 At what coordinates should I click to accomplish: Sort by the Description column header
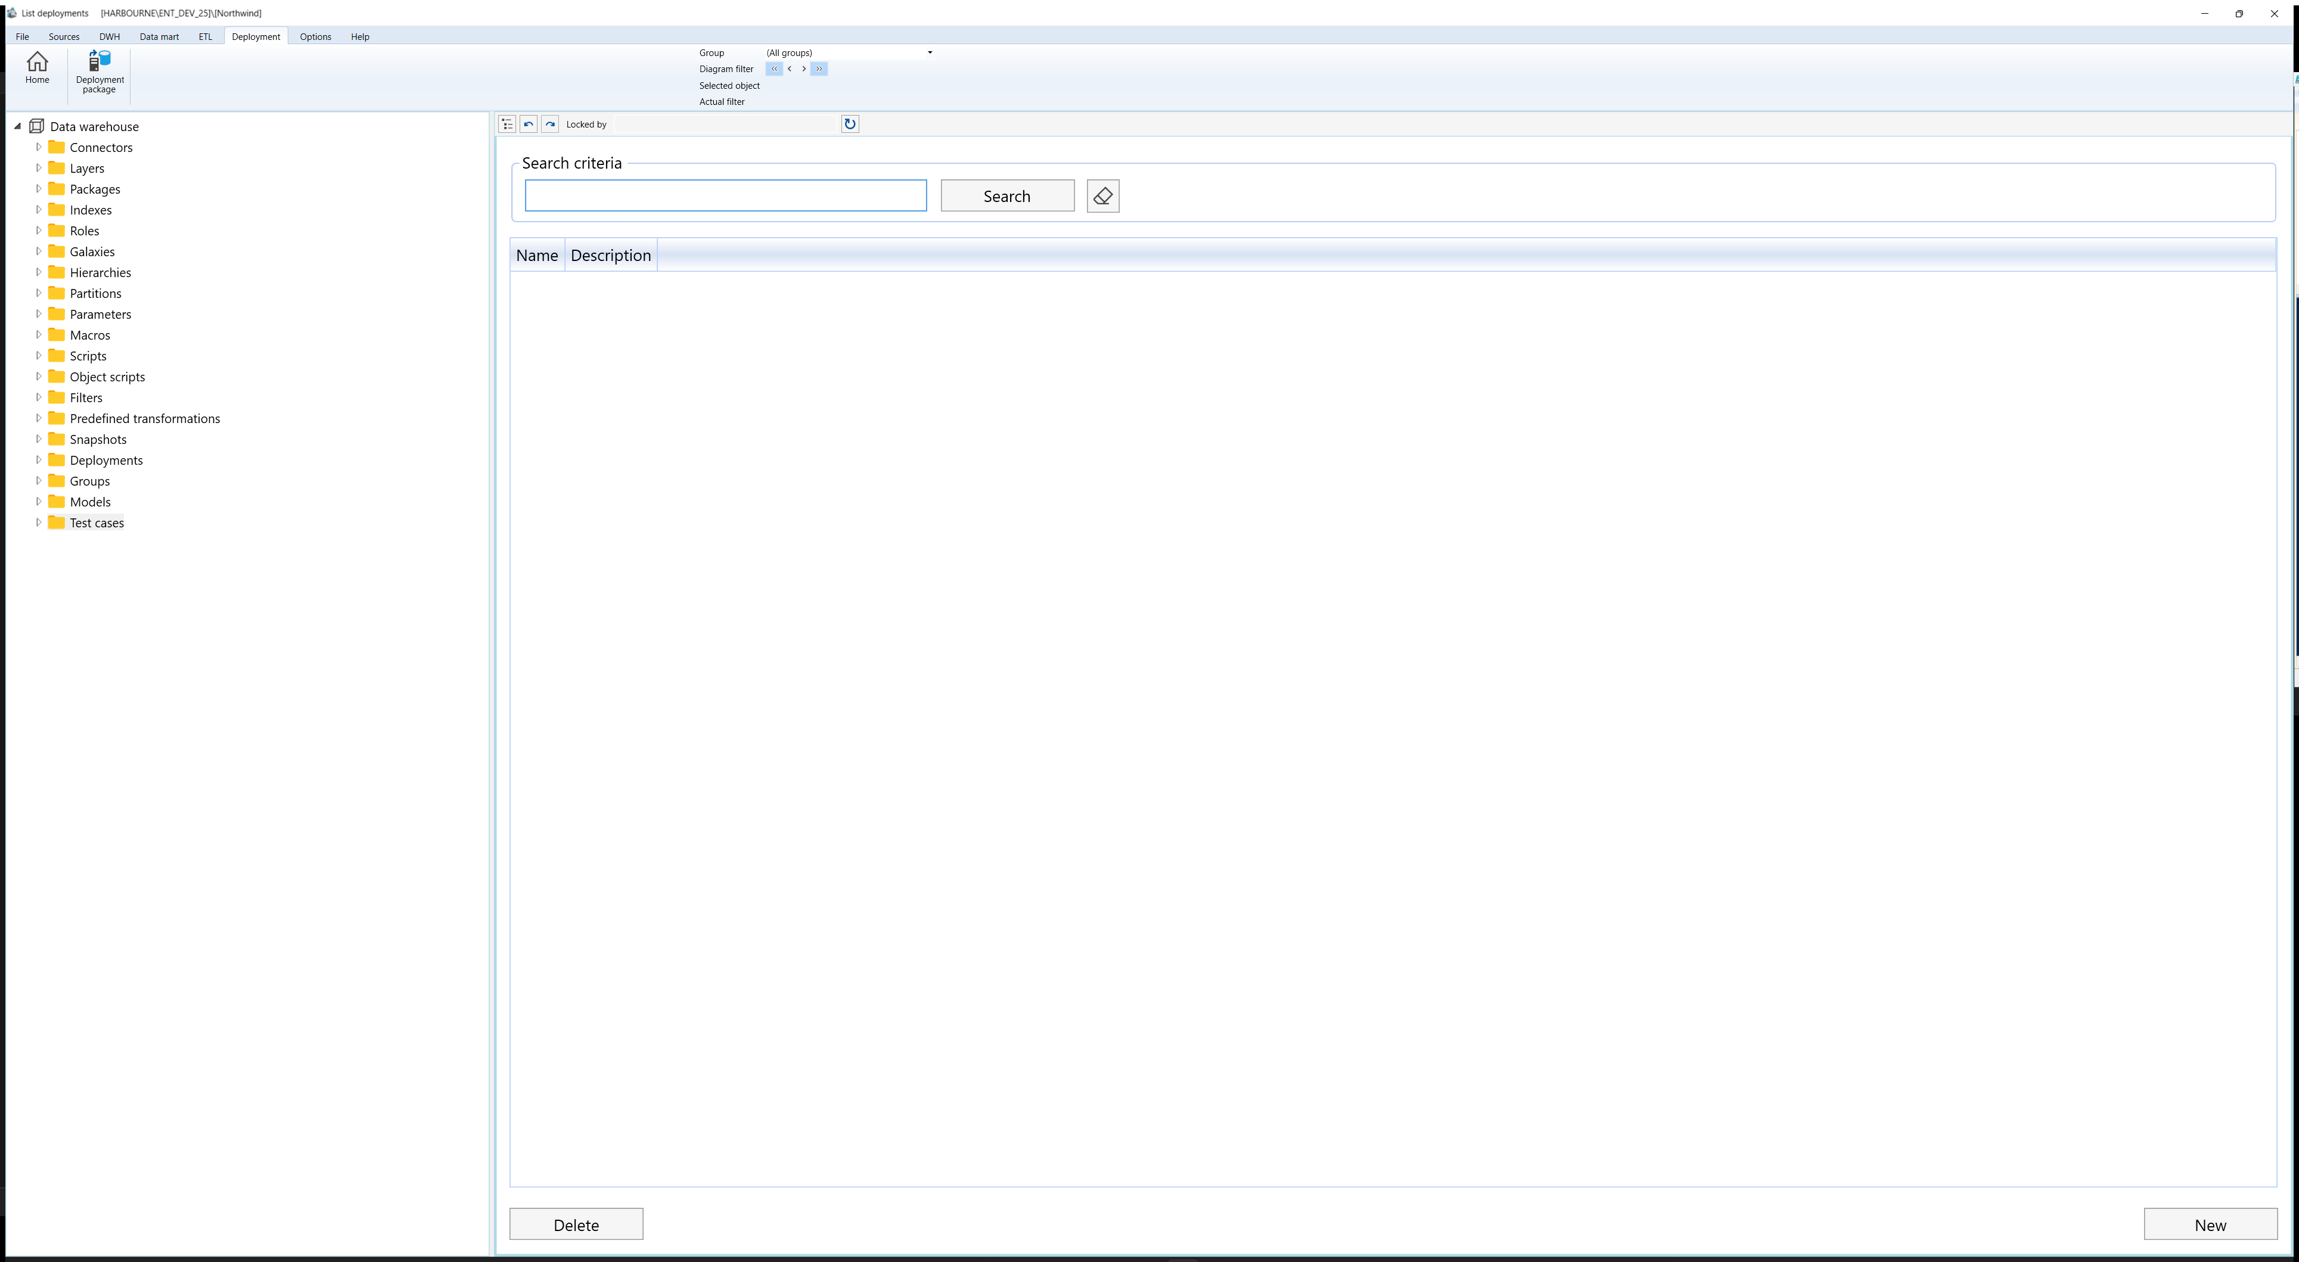(610, 255)
